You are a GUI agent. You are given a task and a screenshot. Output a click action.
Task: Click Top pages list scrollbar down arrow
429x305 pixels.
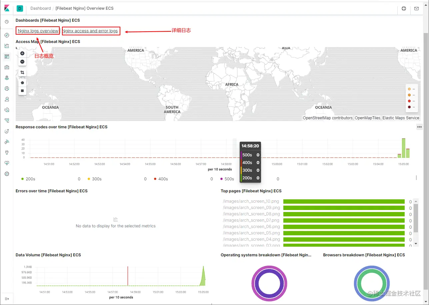[x=416, y=244]
